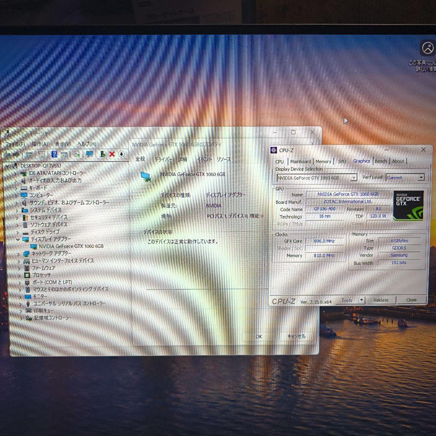Click the GP106-400 code name value
The height and width of the screenshot is (436, 436).
point(325,209)
